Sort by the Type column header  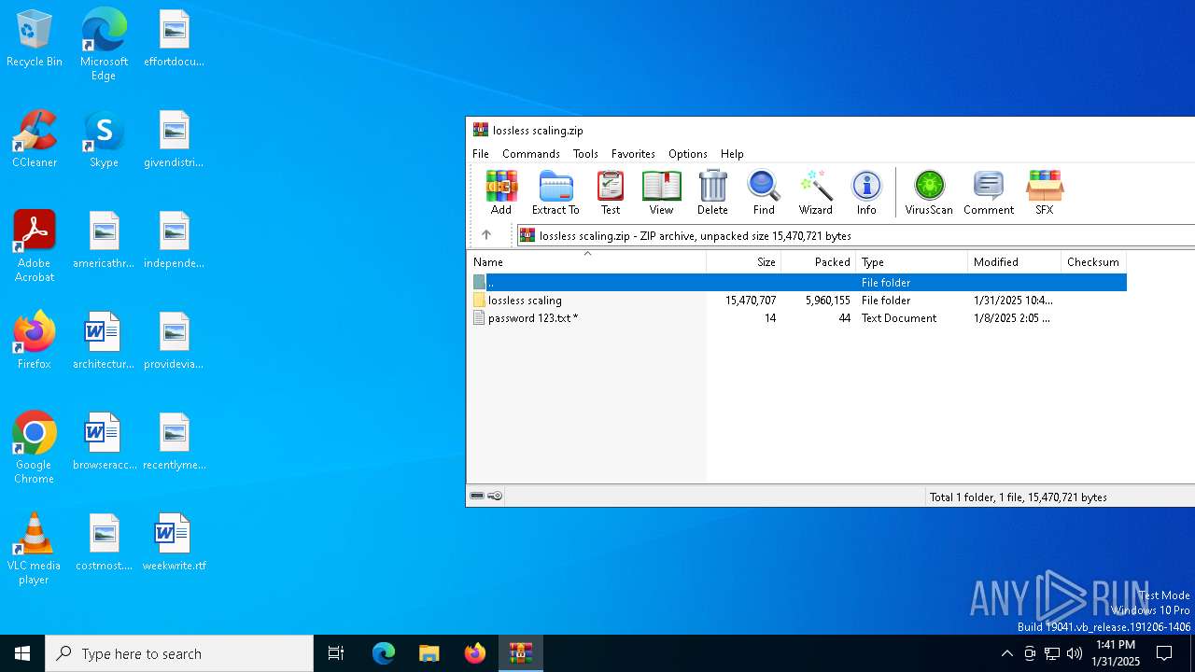(912, 262)
